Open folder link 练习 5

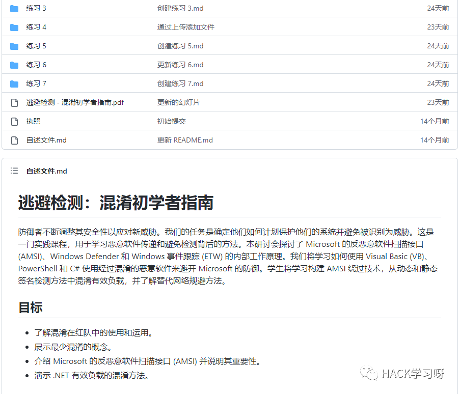click(x=36, y=46)
